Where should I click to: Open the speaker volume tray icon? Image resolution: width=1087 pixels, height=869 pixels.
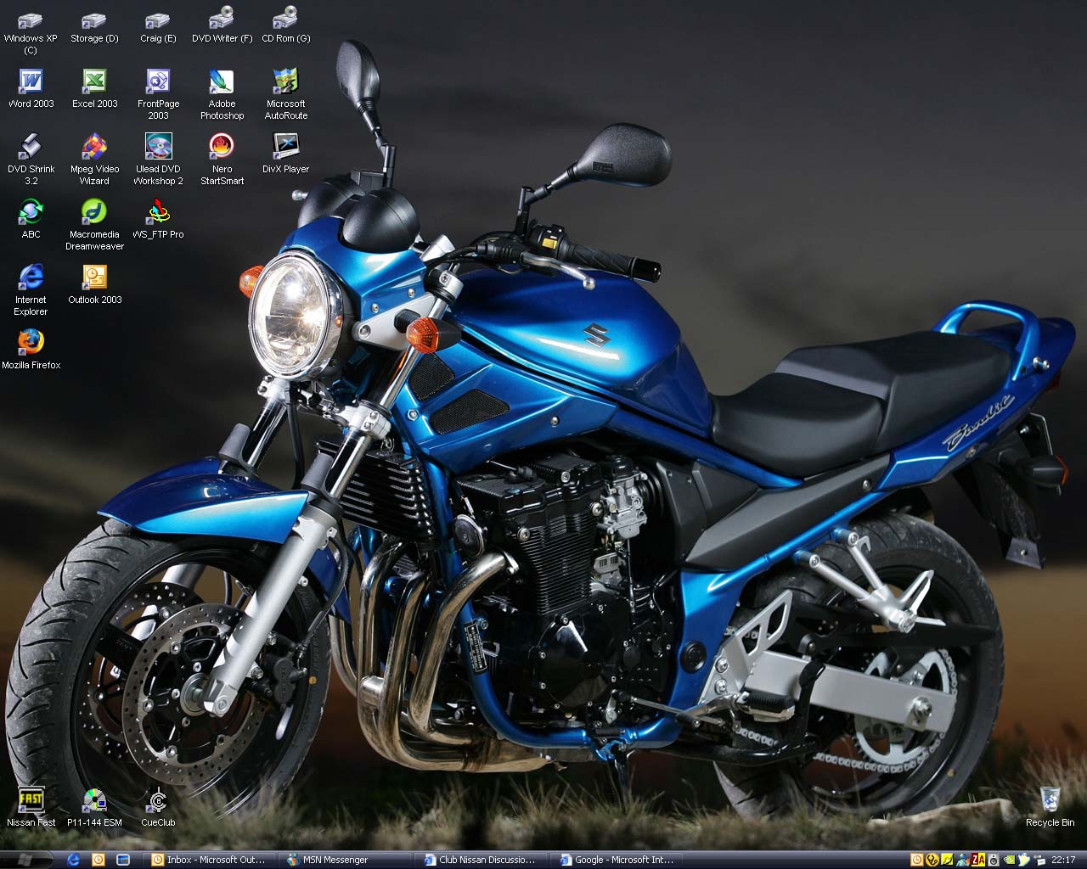pos(994,860)
